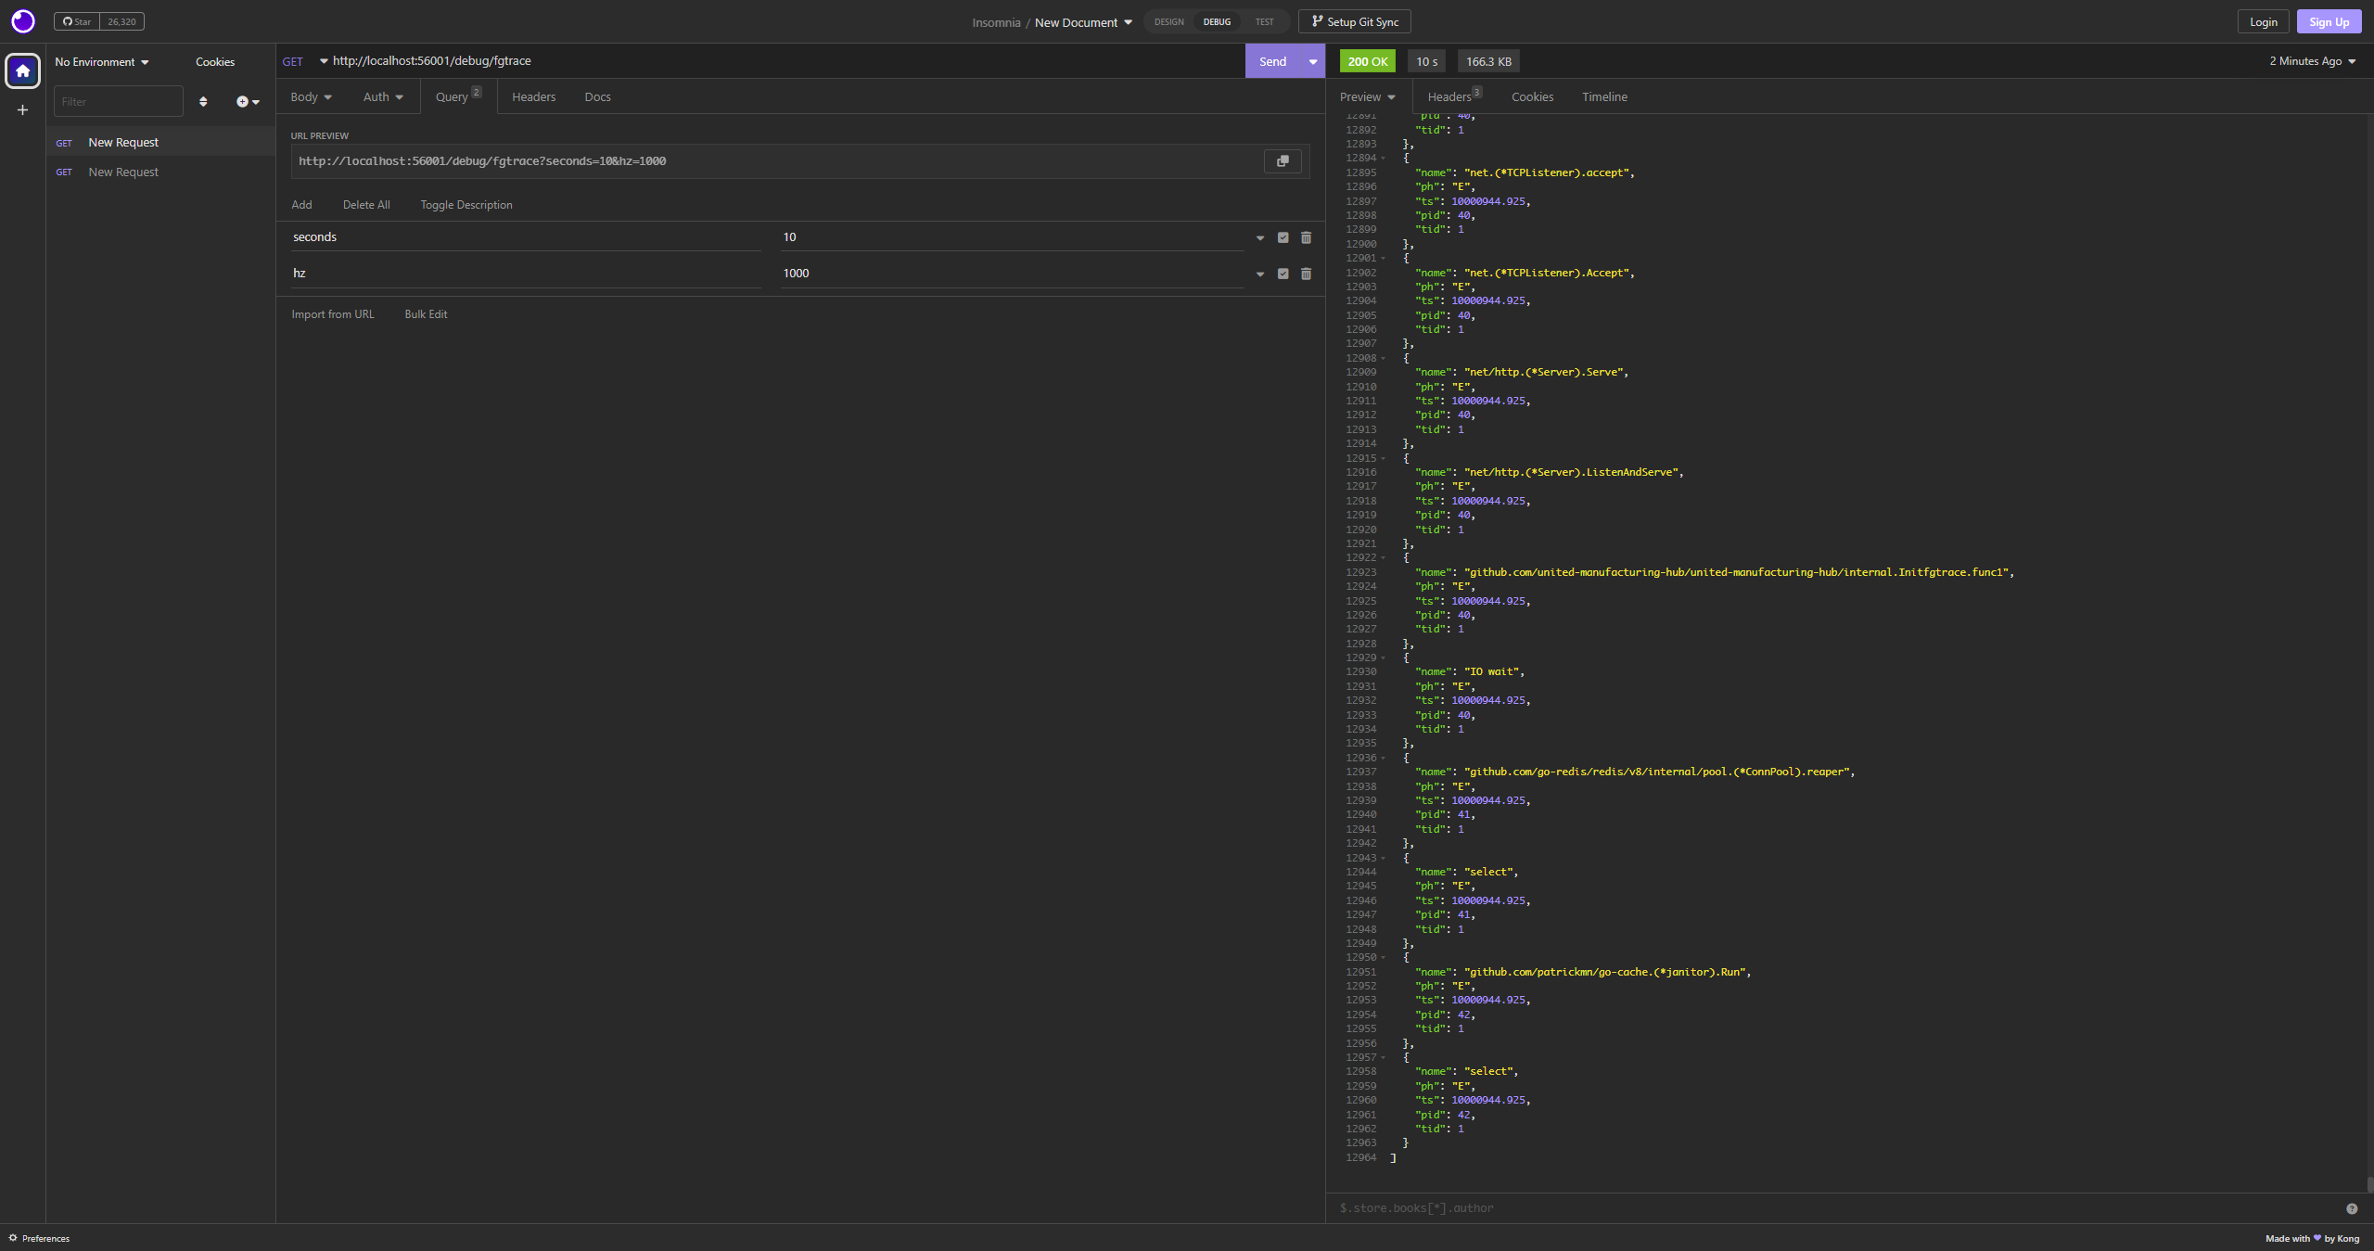Screen dimensions: 2374x1251
Task: Disable the hz query parameter checkbox
Action: 1283,274
